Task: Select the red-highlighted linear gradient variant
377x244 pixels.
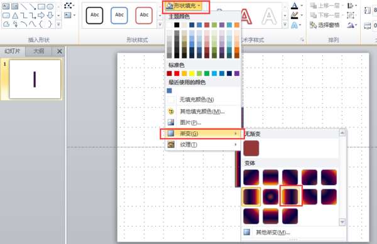Action: [x=290, y=196]
